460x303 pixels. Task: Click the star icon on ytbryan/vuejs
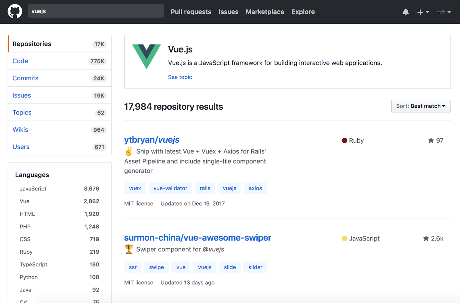coord(431,140)
